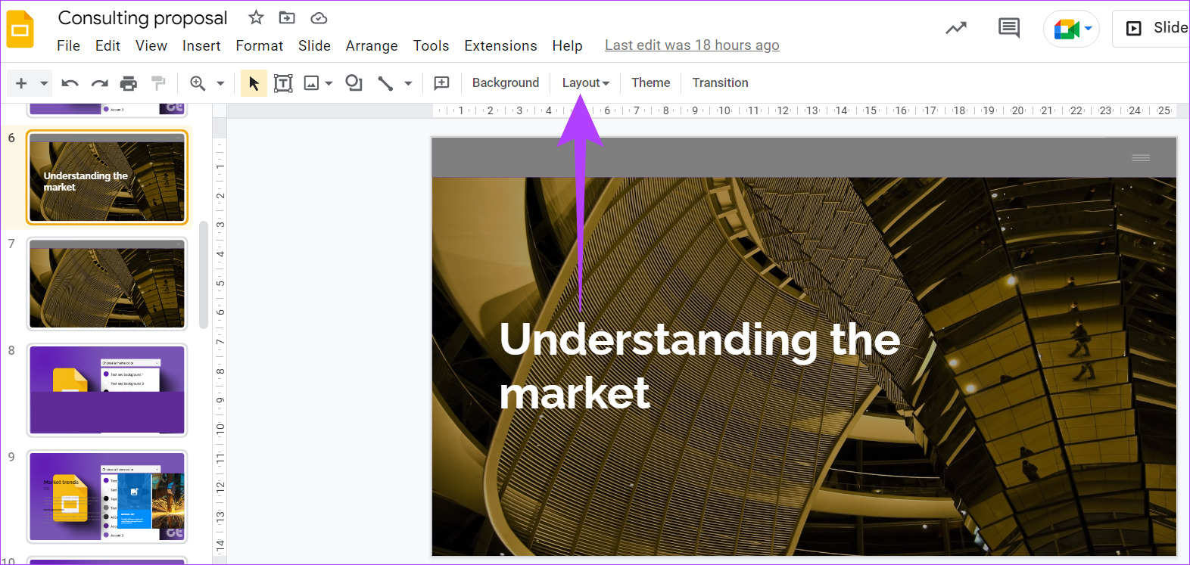Click the filmstrip vertical scrollbar

click(203, 275)
